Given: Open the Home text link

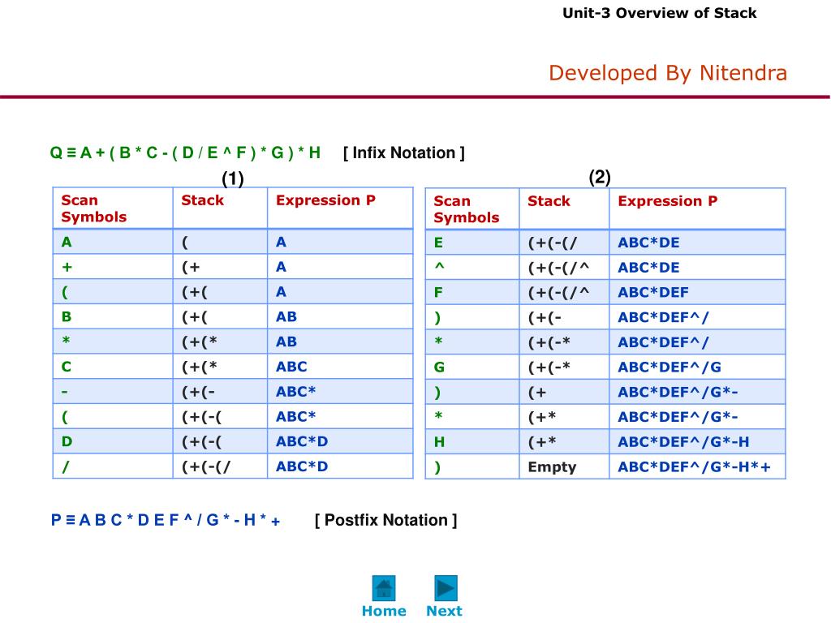Looking at the screenshot, I should coord(384,611).
